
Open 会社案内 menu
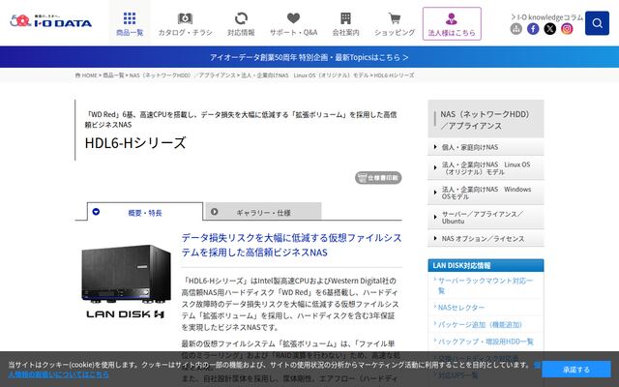tap(345, 23)
